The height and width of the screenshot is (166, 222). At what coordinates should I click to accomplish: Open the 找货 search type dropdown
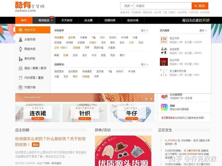[x=127, y=6]
